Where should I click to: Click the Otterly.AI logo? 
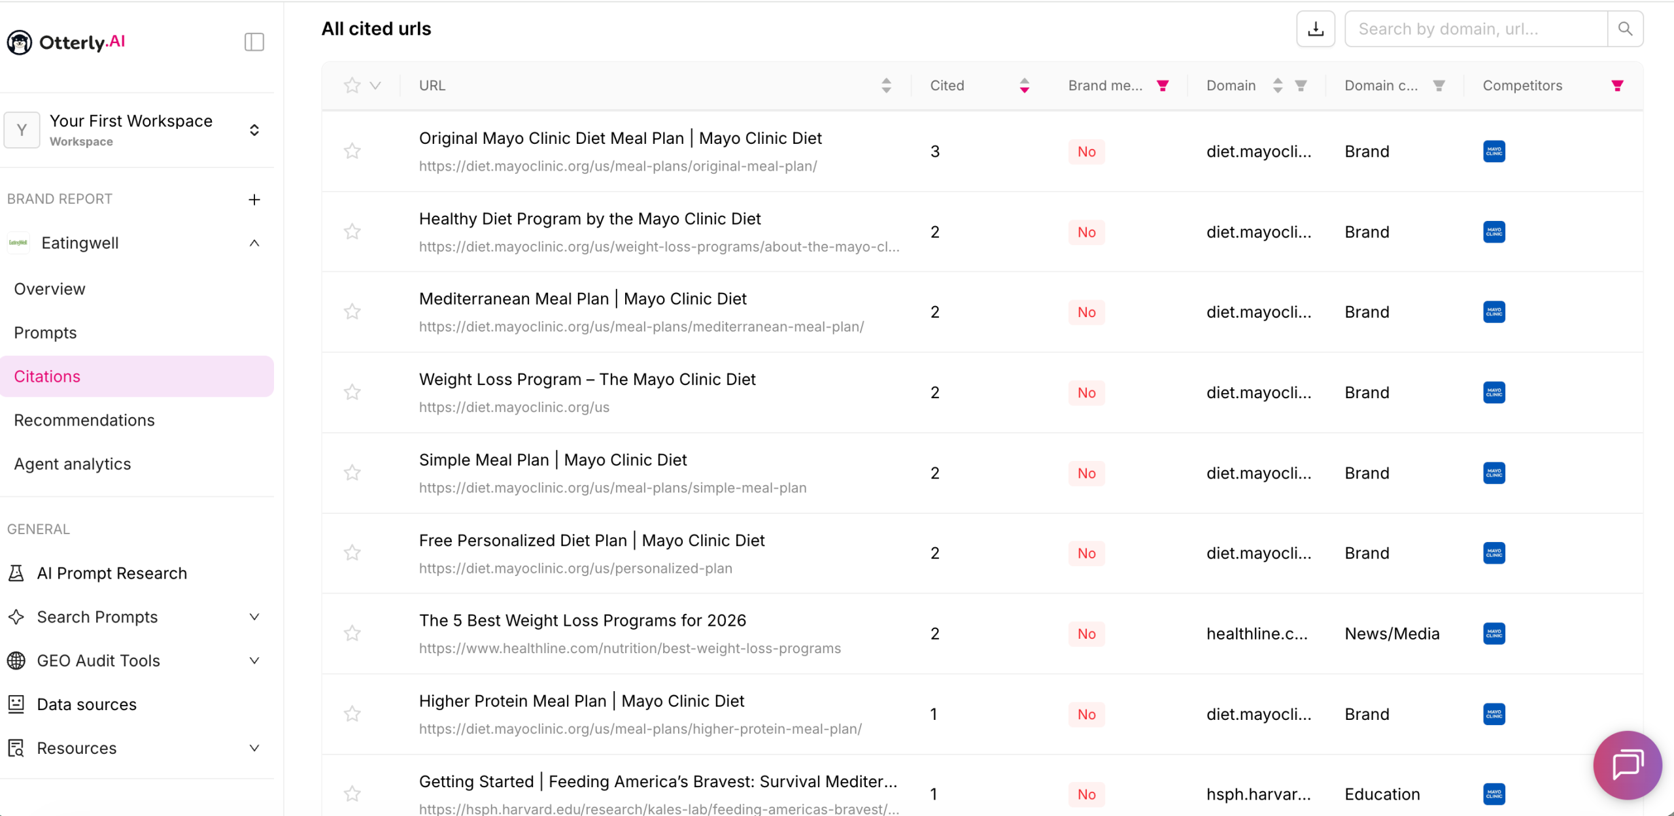[66, 42]
